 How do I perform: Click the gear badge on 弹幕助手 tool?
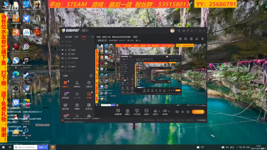point(68,81)
